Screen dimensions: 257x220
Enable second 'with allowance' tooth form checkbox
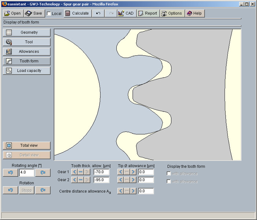click(169, 181)
